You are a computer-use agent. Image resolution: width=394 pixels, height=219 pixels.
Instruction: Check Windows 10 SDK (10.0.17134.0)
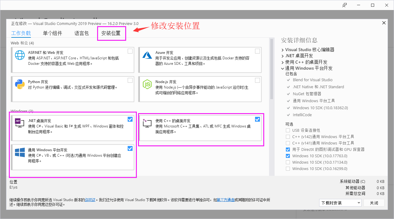click(288, 162)
